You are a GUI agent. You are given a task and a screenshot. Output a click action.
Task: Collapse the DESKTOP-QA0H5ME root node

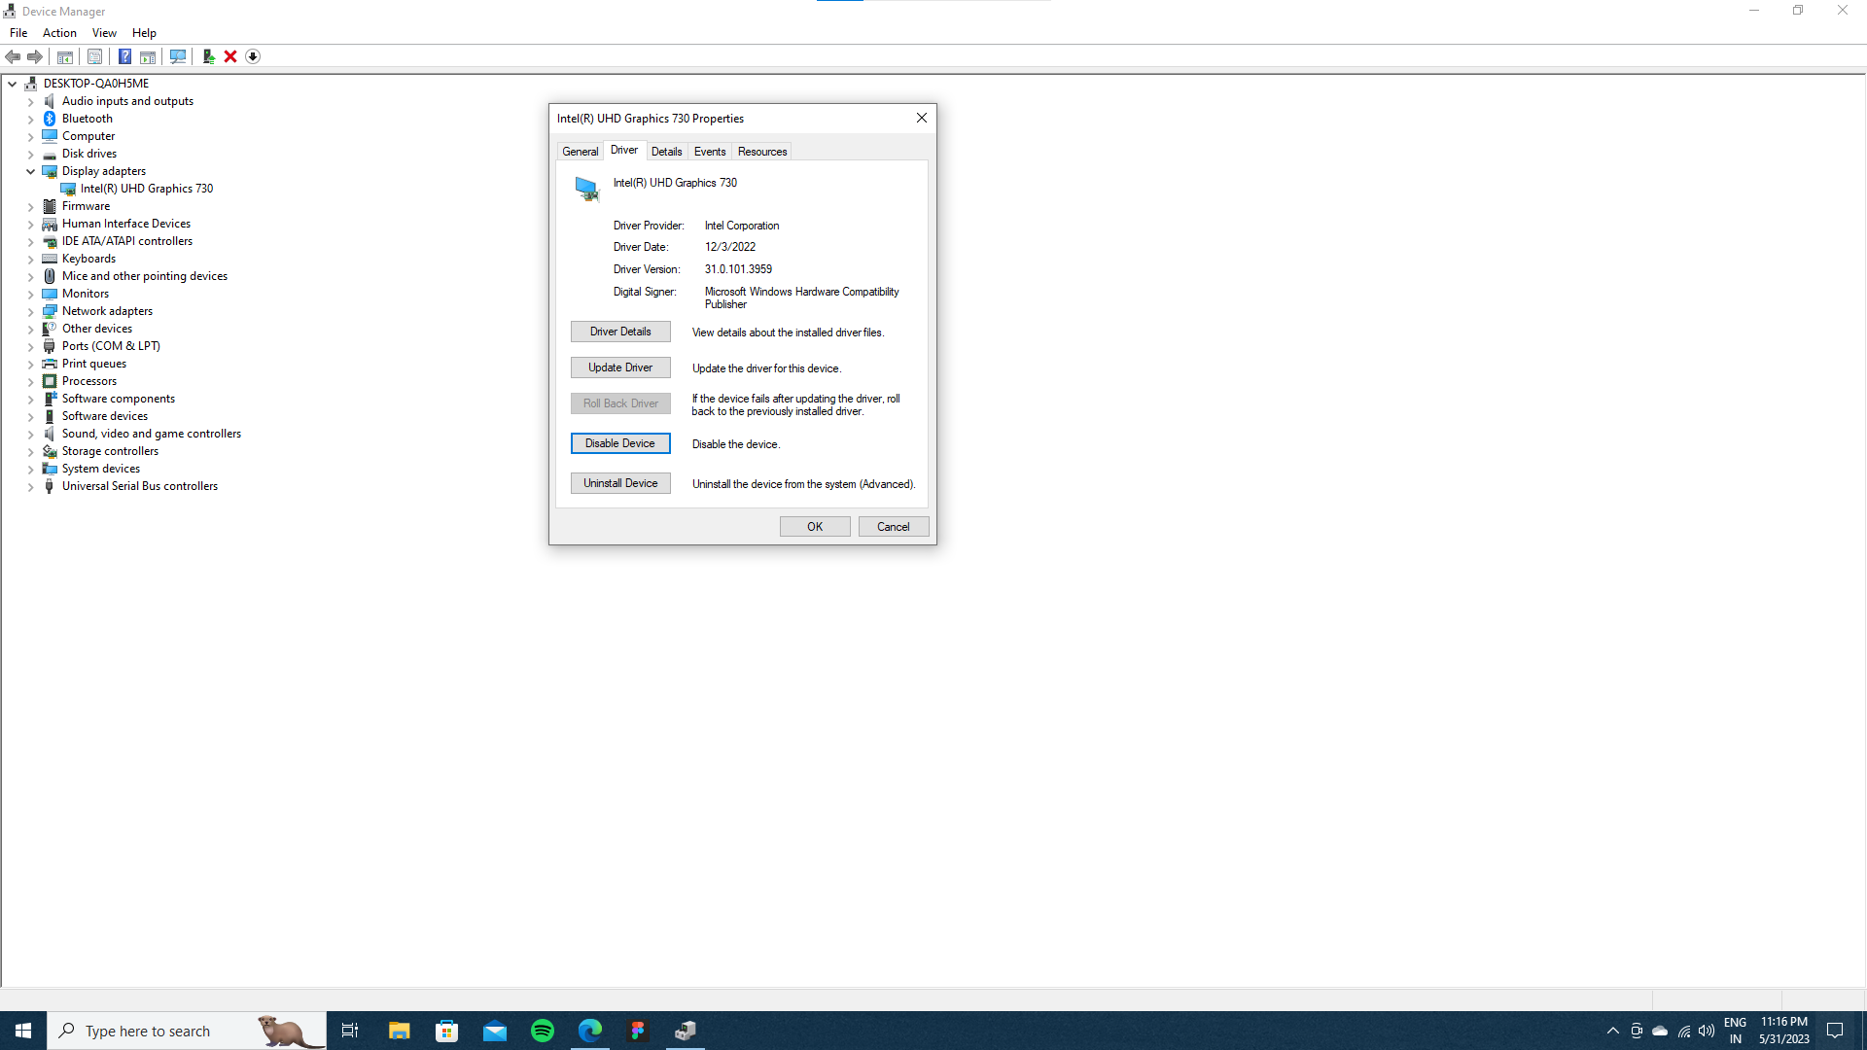13,84
